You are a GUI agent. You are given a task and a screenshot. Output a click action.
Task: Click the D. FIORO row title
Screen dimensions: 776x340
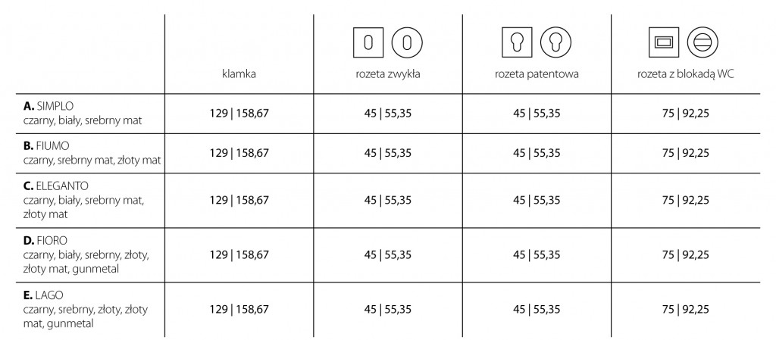45,241
